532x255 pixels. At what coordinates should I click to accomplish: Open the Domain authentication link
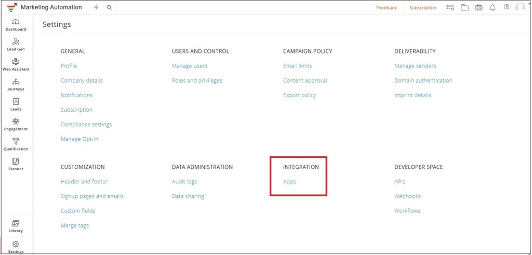click(423, 80)
